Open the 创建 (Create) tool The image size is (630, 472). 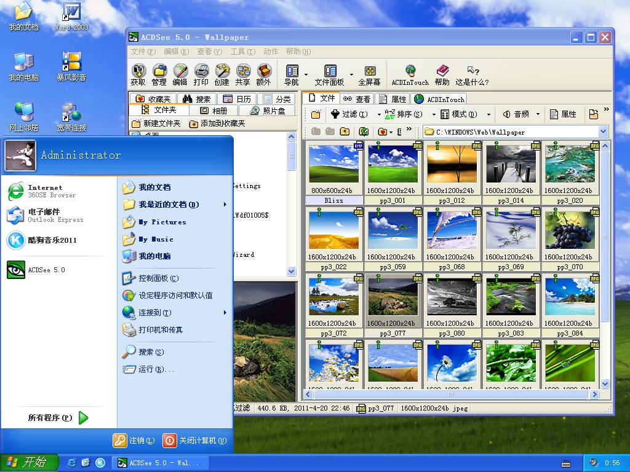pos(221,73)
